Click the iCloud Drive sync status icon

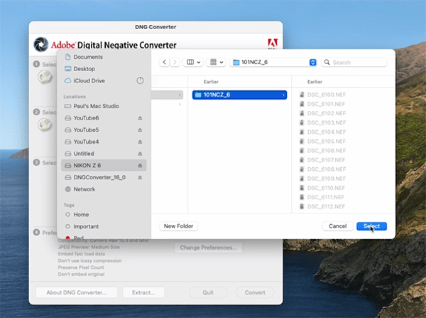pyautogui.click(x=140, y=80)
